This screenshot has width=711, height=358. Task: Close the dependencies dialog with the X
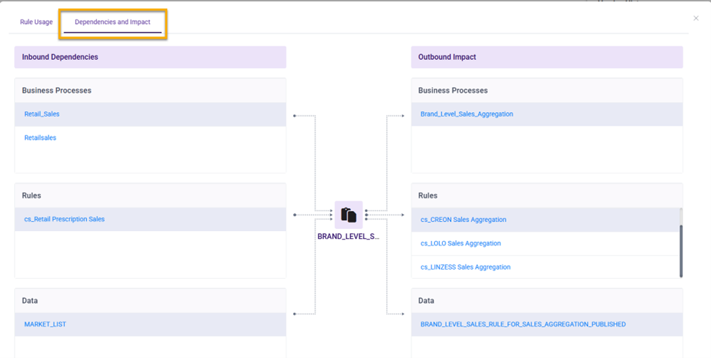click(x=696, y=19)
